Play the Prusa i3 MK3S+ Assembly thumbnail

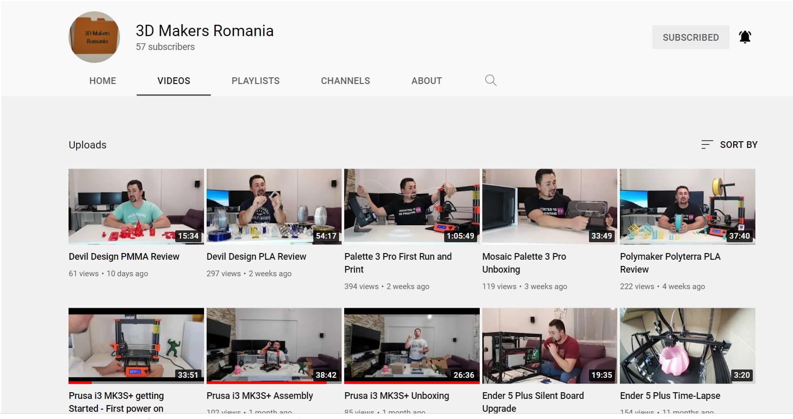click(274, 346)
